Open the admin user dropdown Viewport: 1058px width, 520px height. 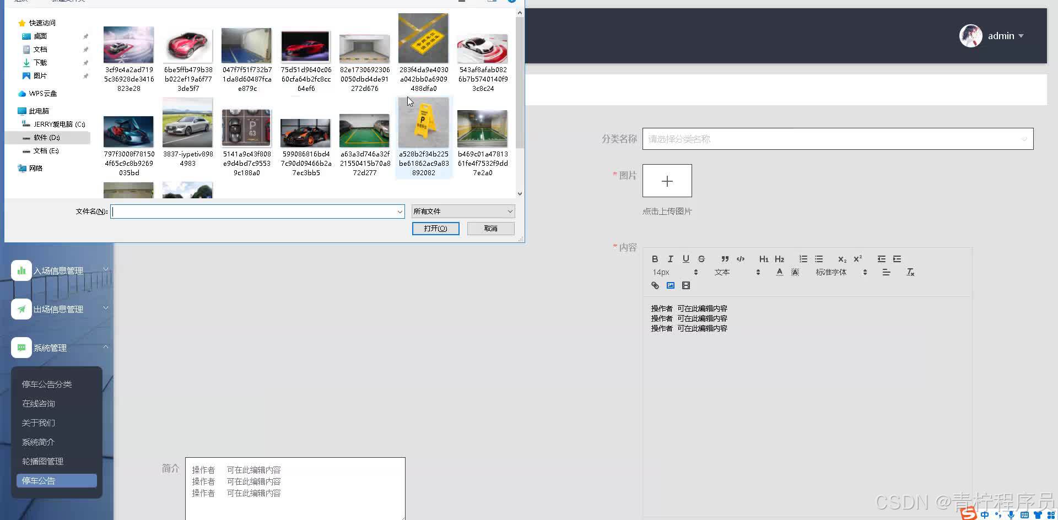[992, 36]
